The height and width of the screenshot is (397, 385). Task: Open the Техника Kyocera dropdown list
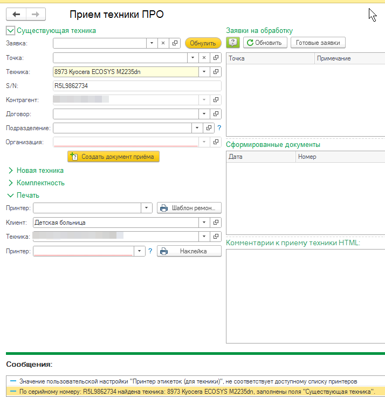[x=204, y=71]
